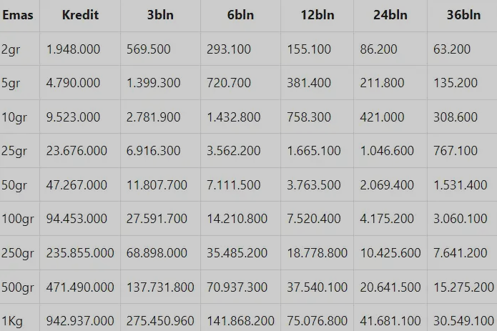Select the 1.432.800 cell in 10gr row
This screenshot has width=497, height=331.
(234, 117)
